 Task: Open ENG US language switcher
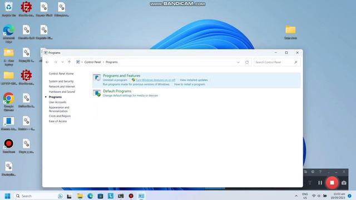pos(305,196)
